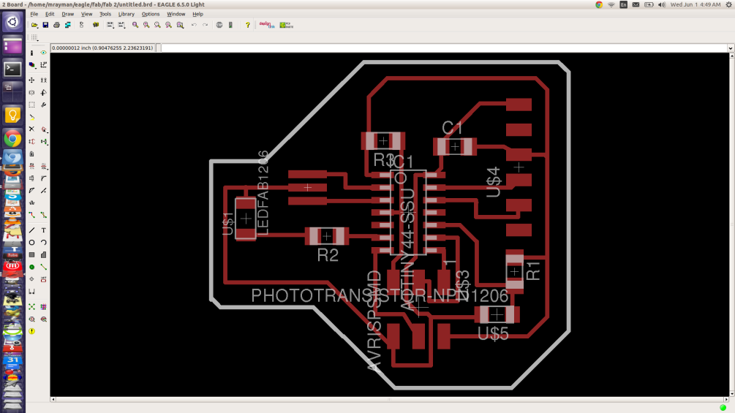Select the Route tool
Viewport: 735px width, 413px height.
(32, 215)
